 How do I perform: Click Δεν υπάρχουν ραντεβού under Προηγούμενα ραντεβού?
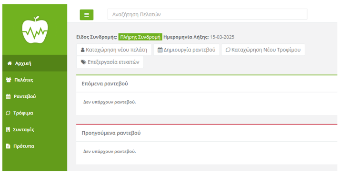[x=110, y=151]
